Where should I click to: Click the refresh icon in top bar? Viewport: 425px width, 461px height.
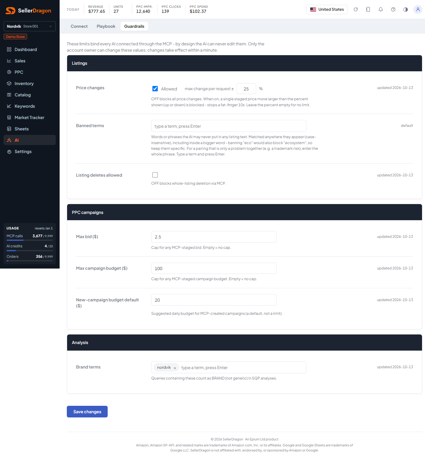tap(356, 10)
